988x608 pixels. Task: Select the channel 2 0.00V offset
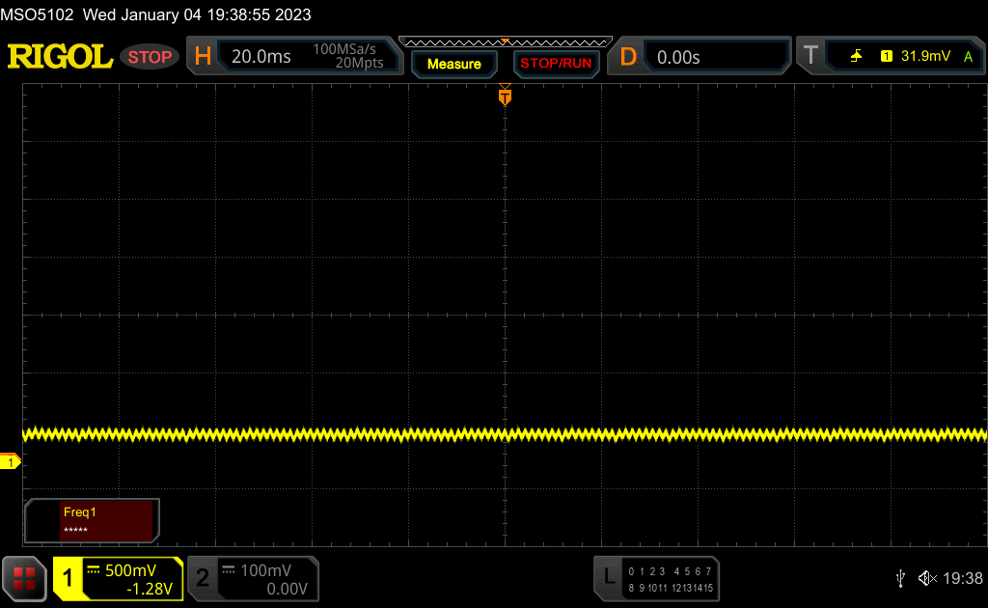pos(287,589)
